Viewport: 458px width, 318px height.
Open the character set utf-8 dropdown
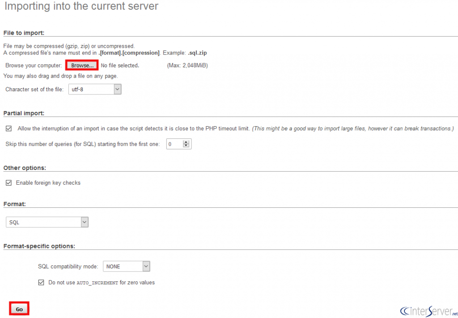[x=95, y=89]
